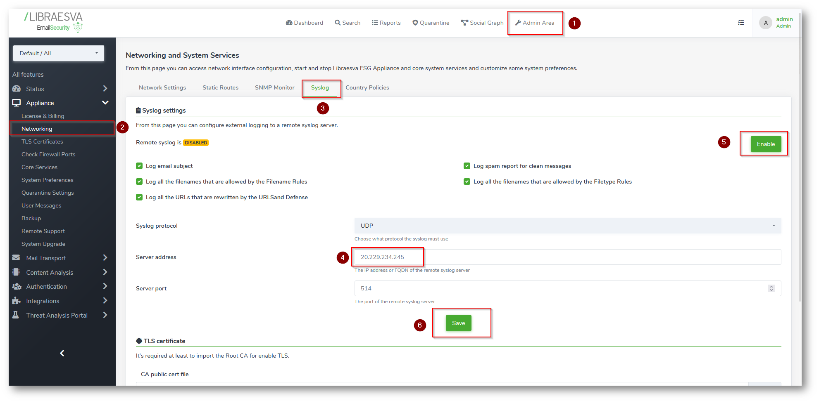This screenshot has height=403, width=819.
Task: Open TLS Certificates in the sidebar
Action: 42,141
